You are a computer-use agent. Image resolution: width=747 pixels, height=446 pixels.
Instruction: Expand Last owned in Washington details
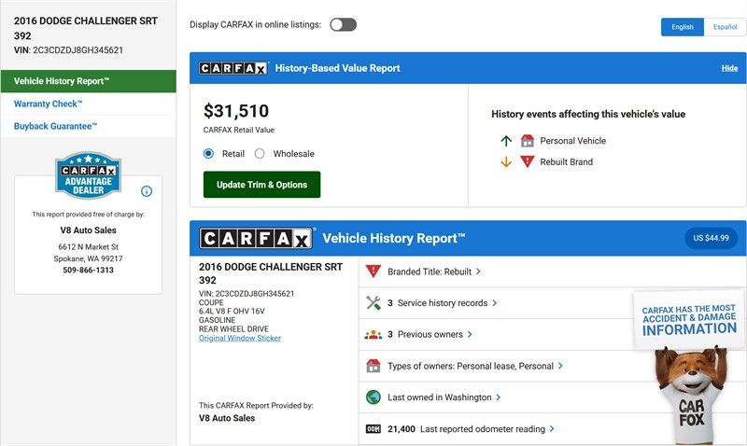[x=444, y=397]
